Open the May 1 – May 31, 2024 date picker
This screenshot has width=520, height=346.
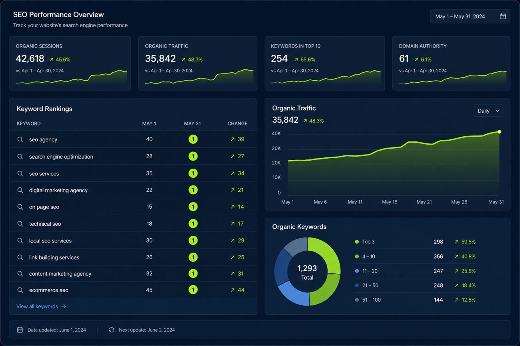click(x=470, y=16)
